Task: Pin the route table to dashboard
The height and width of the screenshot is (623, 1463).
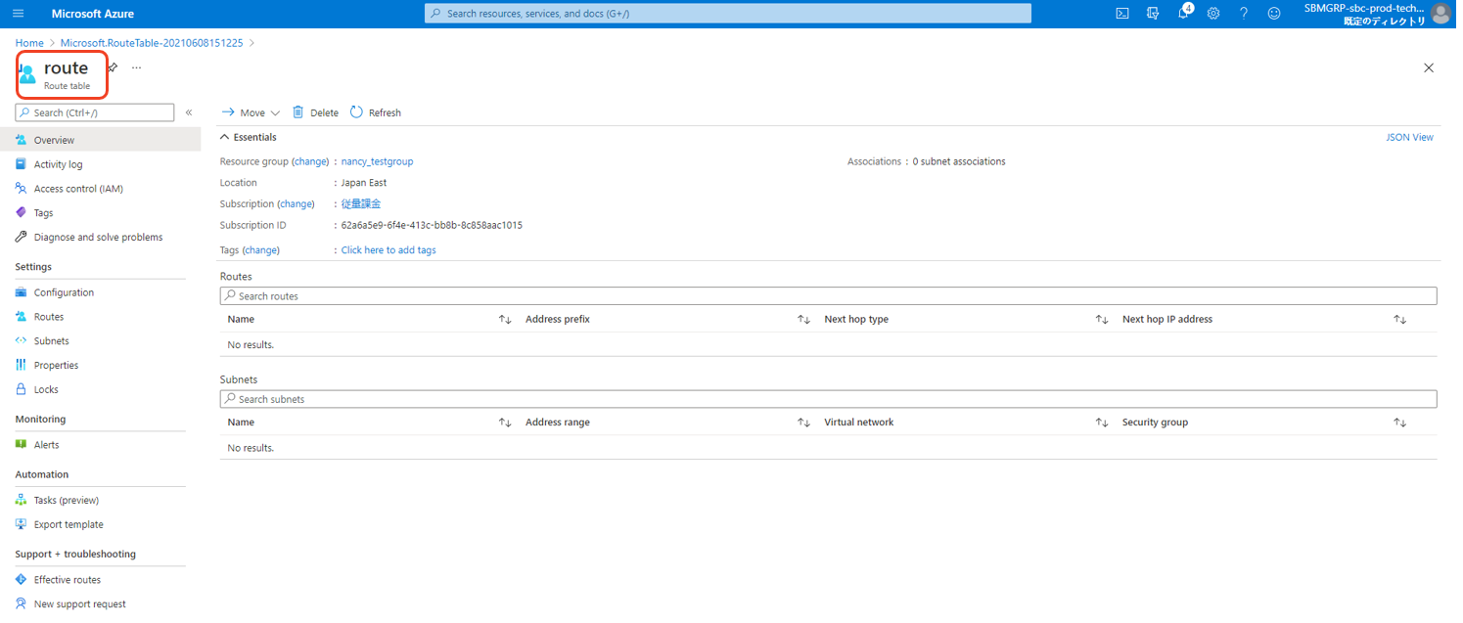Action: (x=113, y=67)
